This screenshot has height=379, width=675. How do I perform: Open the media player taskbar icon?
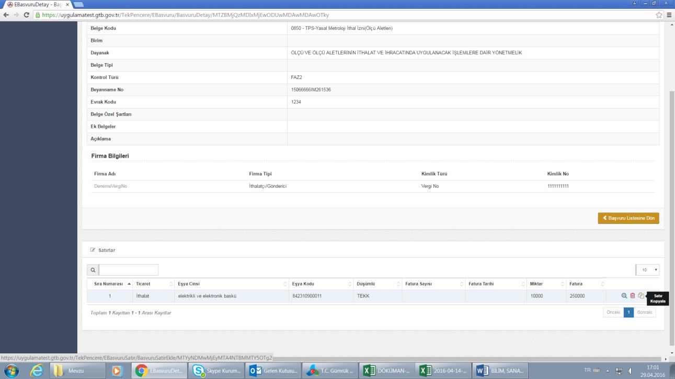pyautogui.click(x=117, y=370)
